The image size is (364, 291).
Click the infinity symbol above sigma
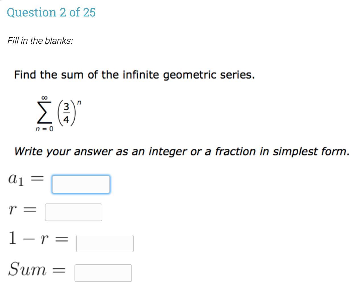pos(44,98)
